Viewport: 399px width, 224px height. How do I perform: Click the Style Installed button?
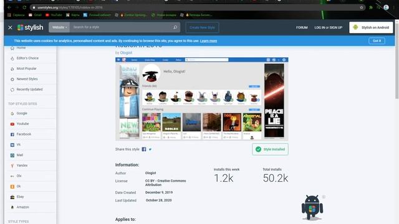(270, 149)
